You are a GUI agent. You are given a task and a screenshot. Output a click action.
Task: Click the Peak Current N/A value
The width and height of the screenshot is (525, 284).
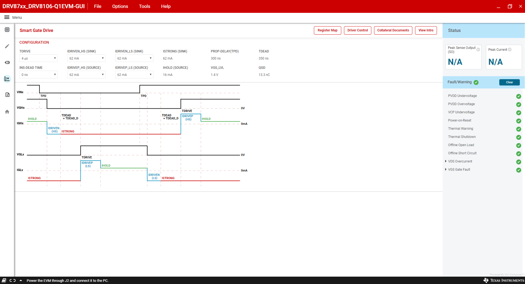[x=495, y=62]
